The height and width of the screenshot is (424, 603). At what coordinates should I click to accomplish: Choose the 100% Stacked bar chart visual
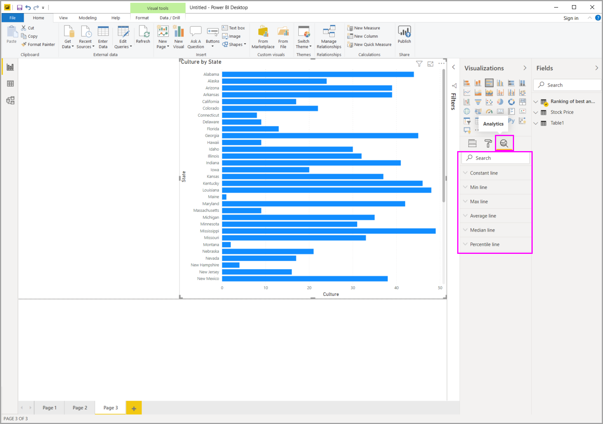(511, 83)
